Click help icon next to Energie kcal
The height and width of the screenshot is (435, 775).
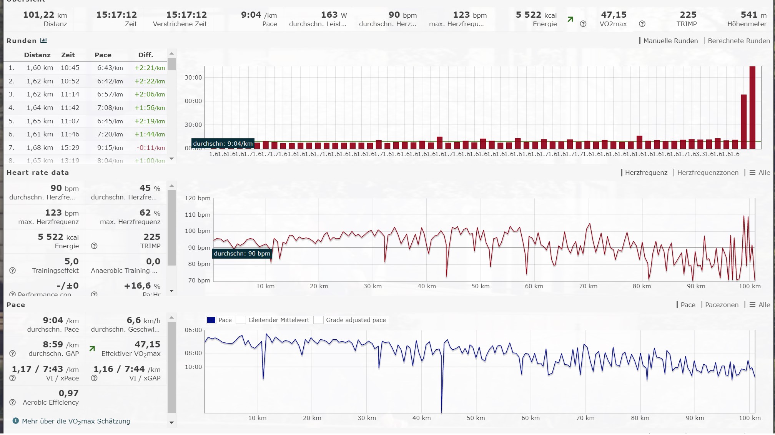(x=583, y=24)
